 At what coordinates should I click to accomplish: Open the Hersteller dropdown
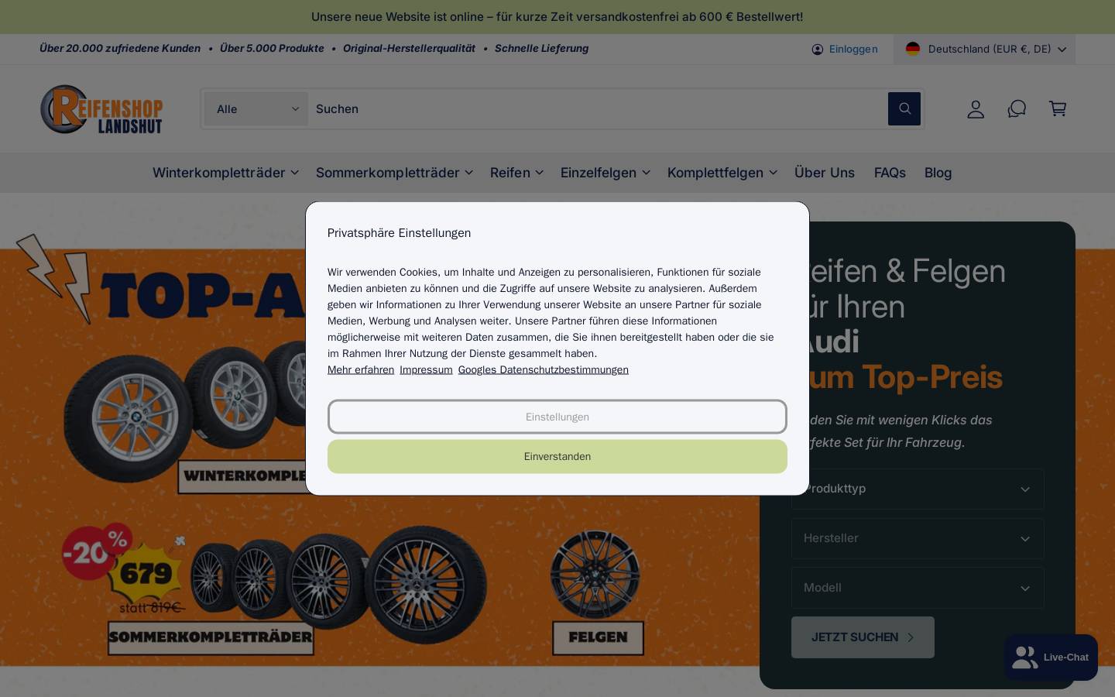(918, 538)
